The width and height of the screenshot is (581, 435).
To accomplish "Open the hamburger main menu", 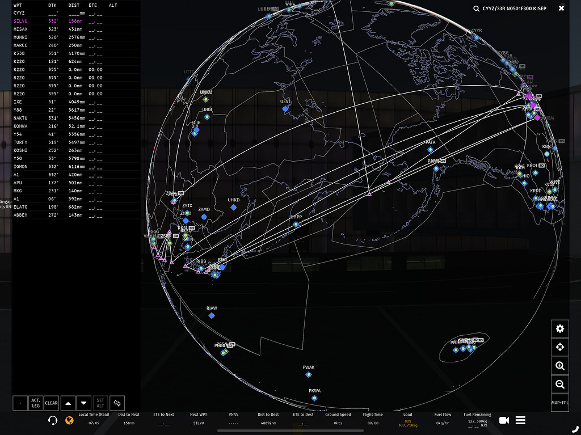I will point(520,420).
